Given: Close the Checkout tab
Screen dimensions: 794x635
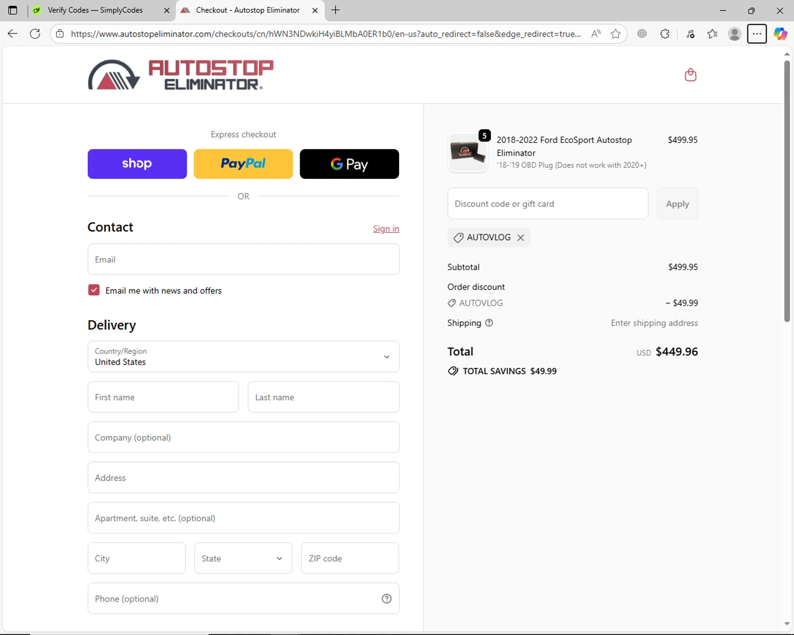Looking at the screenshot, I should coord(315,10).
